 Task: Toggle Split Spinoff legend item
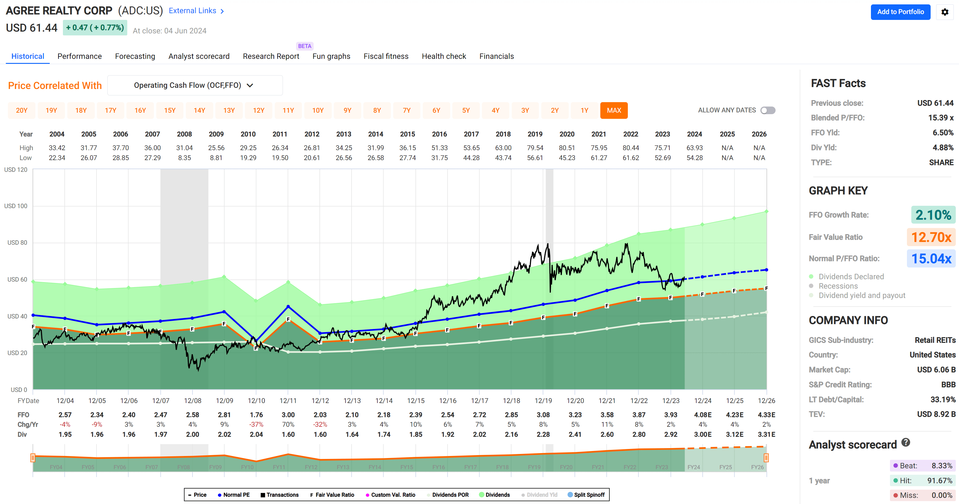tap(586, 495)
